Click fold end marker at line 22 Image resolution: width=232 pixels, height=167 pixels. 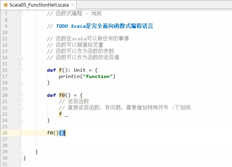(x=21, y=108)
